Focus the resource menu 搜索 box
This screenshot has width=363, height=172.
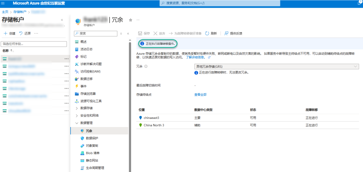click(x=95, y=34)
